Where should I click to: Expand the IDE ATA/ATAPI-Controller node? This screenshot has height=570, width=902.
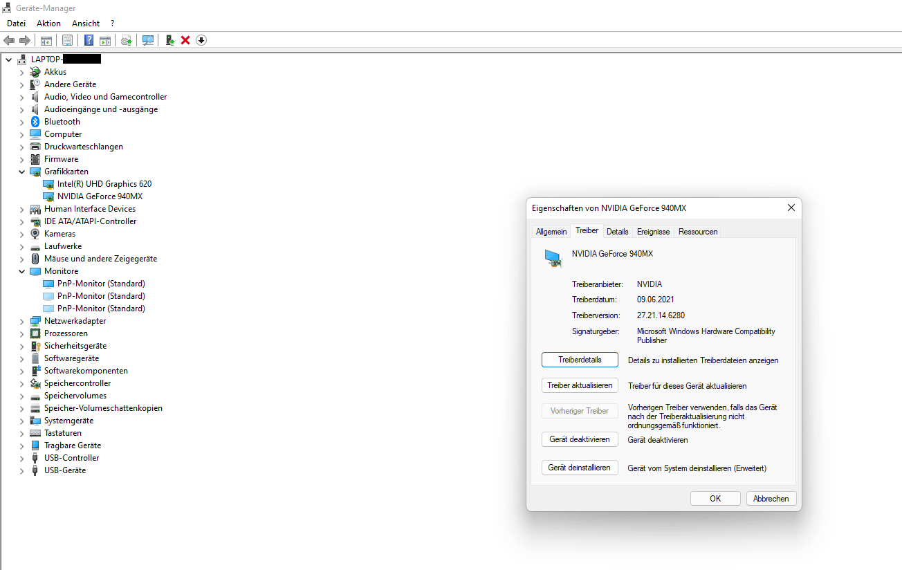21,221
